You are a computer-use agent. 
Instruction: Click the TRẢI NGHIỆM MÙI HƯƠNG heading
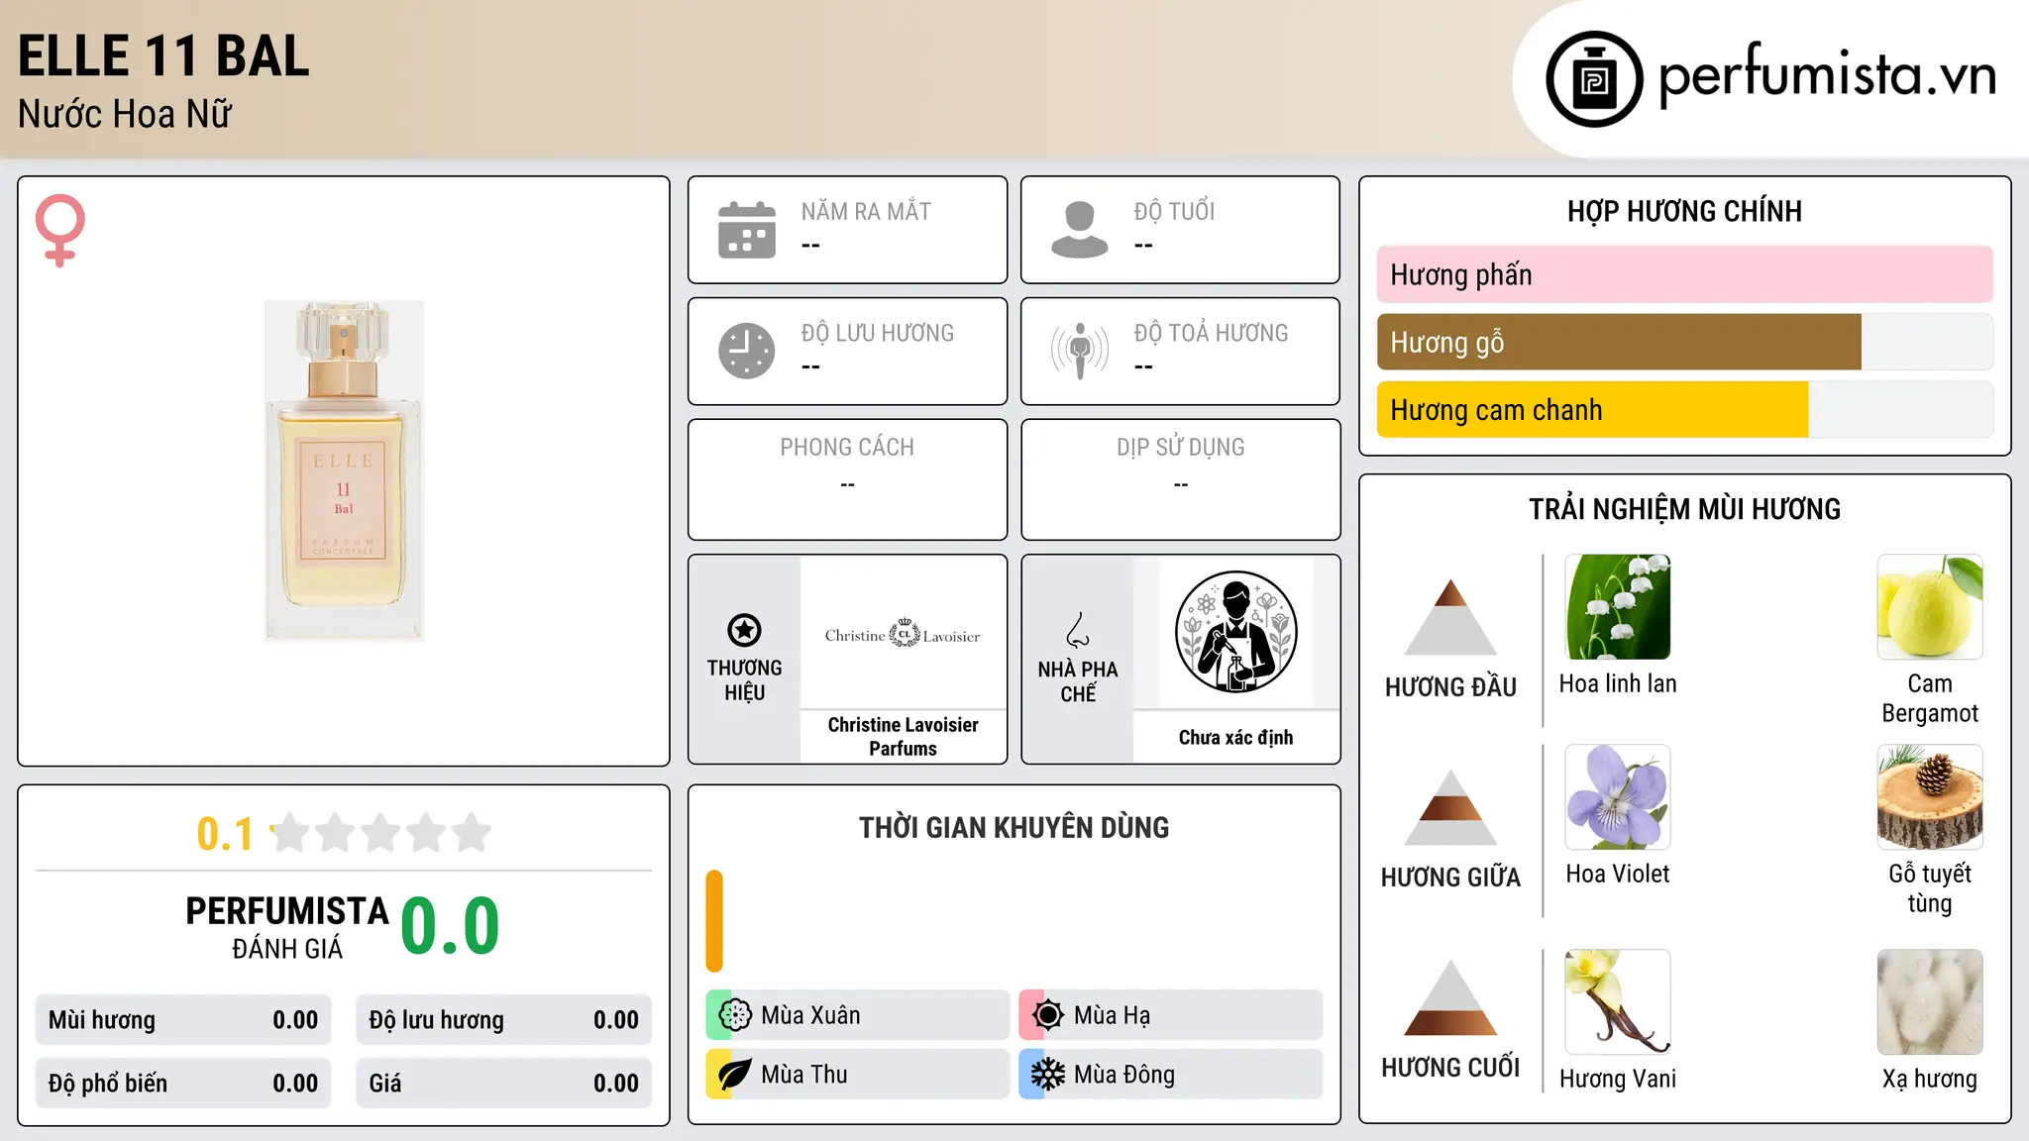coord(1684,509)
